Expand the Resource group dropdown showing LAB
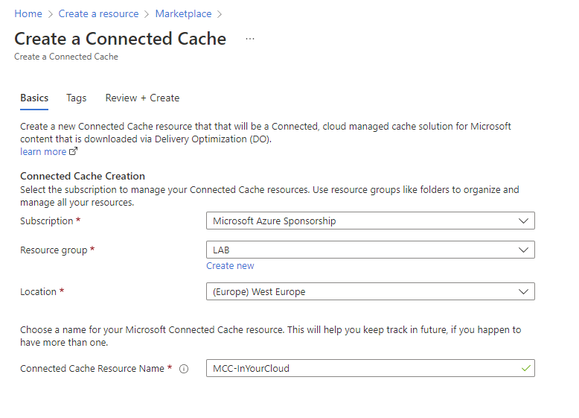 [x=370, y=250]
